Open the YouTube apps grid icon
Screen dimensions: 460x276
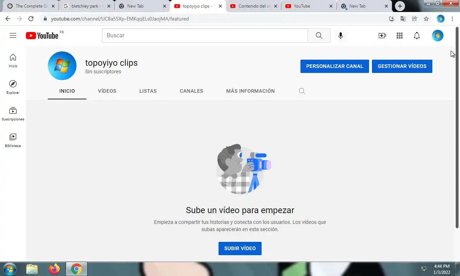tap(400, 36)
